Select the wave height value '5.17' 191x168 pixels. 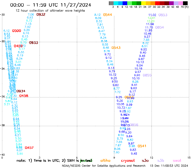(x=22, y=49)
